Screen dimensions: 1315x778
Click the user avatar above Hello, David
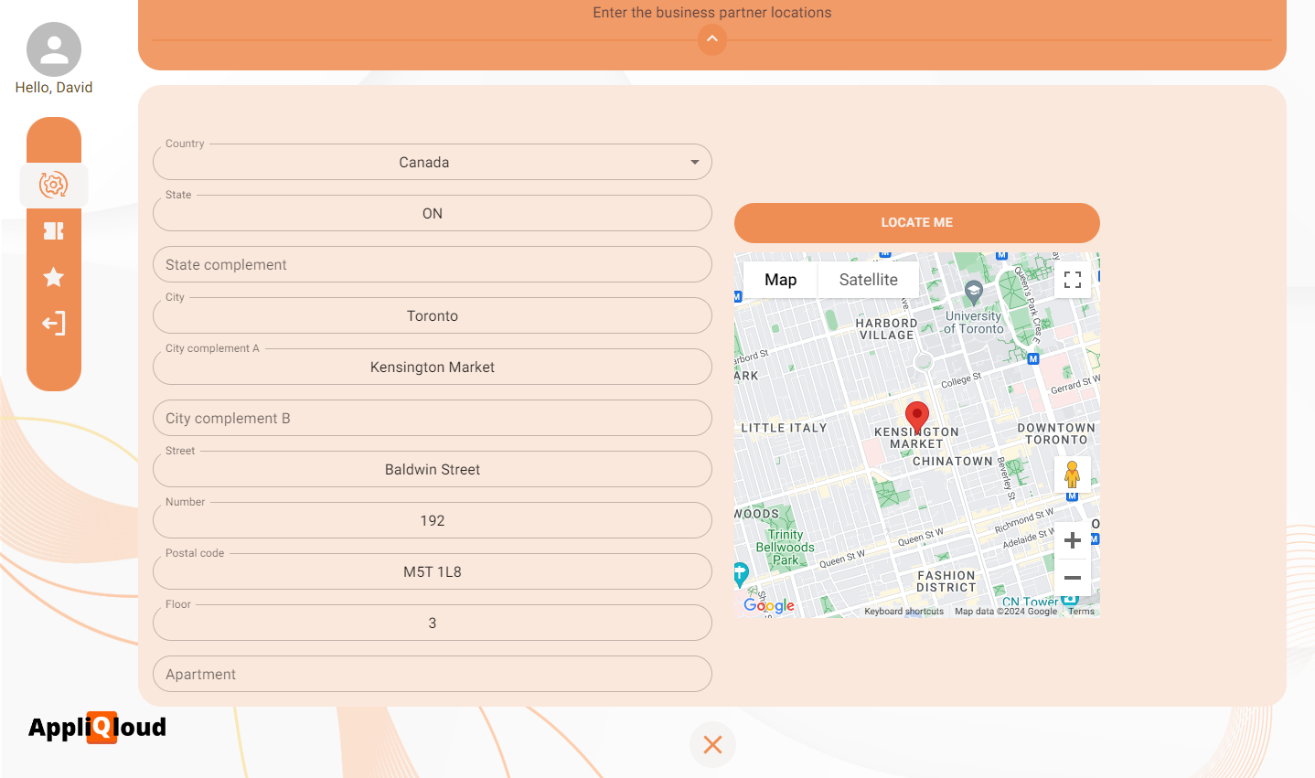click(53, 48)
